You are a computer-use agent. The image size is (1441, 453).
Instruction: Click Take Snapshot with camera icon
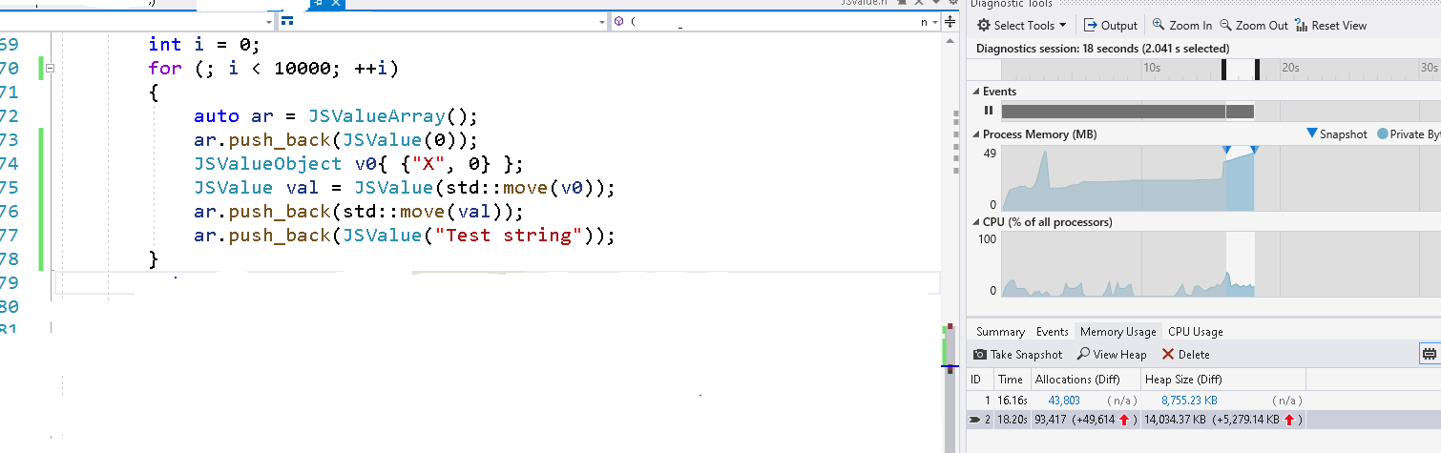(x=1017, y=355)
